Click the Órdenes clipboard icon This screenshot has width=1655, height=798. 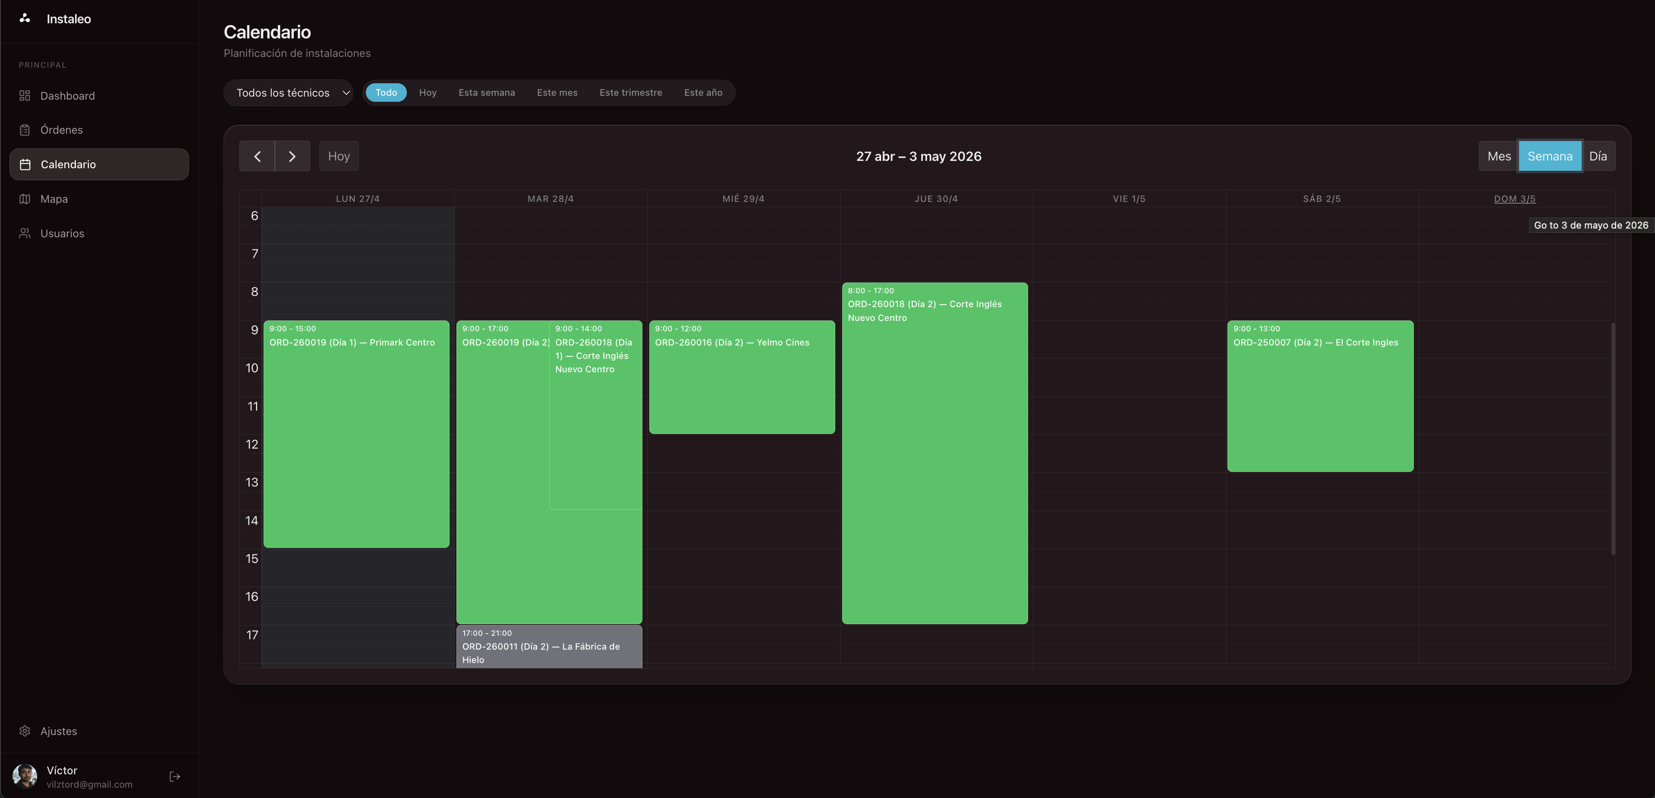tap(25, 130)
